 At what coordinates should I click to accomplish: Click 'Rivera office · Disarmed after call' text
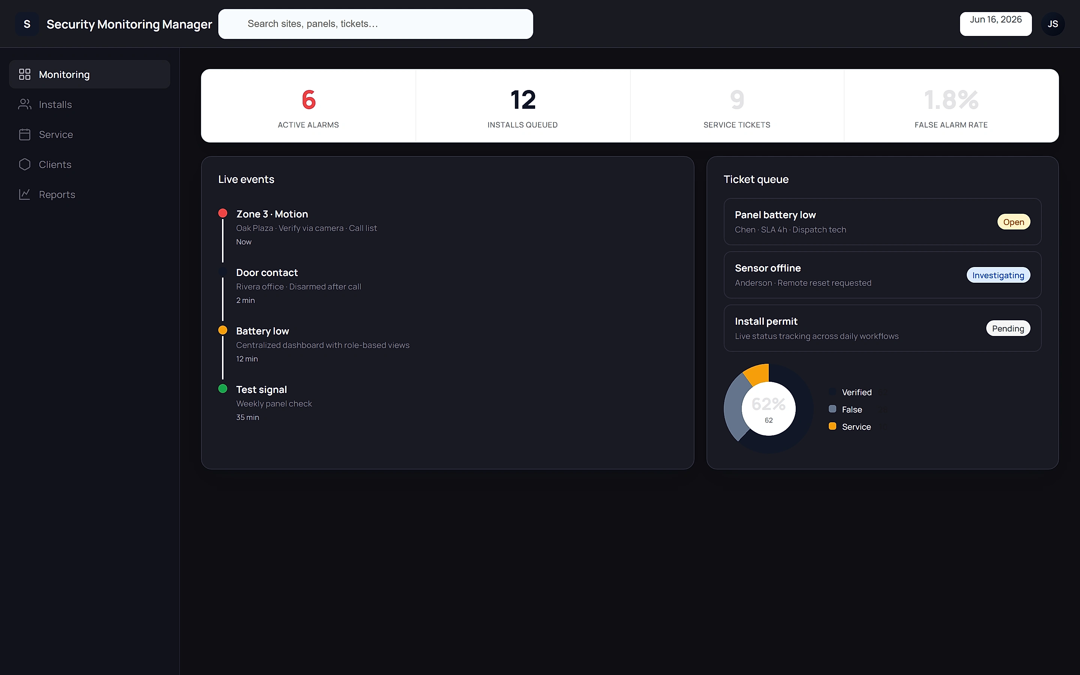(x=298, y=286)
